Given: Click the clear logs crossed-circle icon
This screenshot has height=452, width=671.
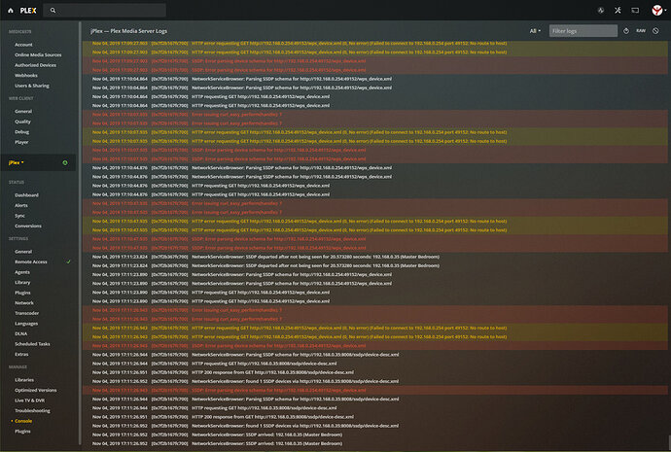Looking at the screenshot, I should click(x=655, y=31).
